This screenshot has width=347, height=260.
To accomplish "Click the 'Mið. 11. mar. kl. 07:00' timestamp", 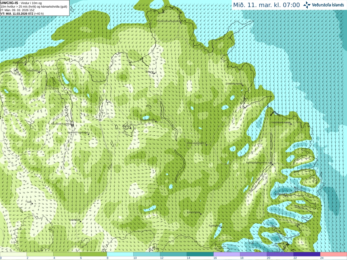I will coord(266,5).
